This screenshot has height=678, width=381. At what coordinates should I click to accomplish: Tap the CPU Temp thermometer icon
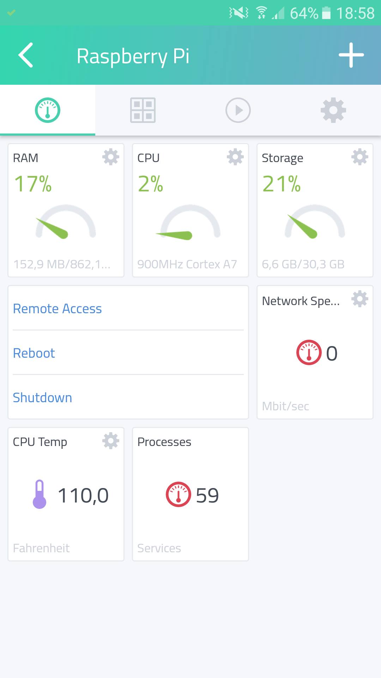click(x=40, y=494)
